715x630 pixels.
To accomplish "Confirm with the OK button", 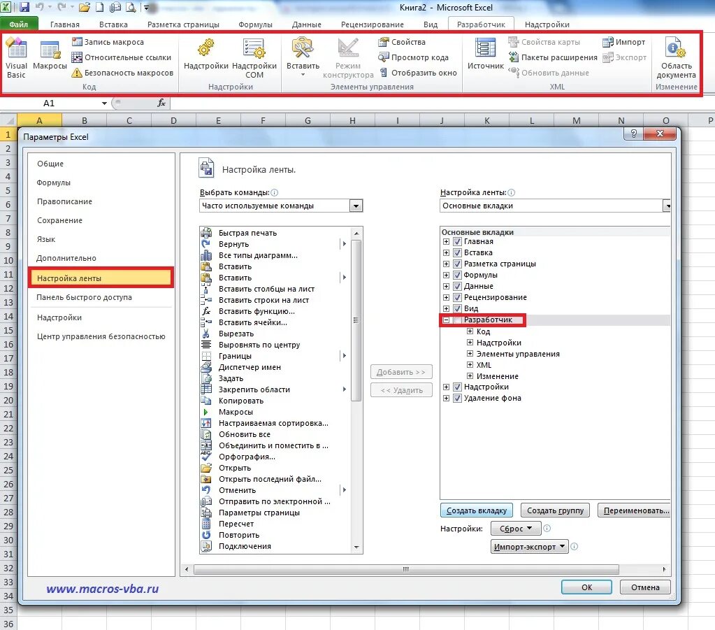I will 586,587.
